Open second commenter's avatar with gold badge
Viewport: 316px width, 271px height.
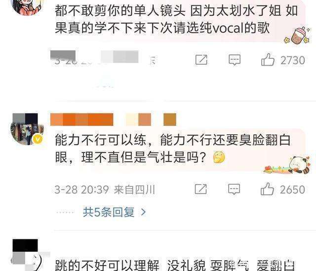[x=27, y=129]
